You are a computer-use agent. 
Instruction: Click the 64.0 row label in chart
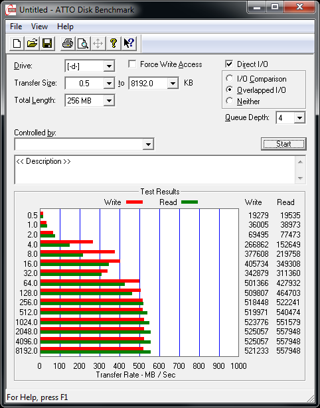click(31, 283)
